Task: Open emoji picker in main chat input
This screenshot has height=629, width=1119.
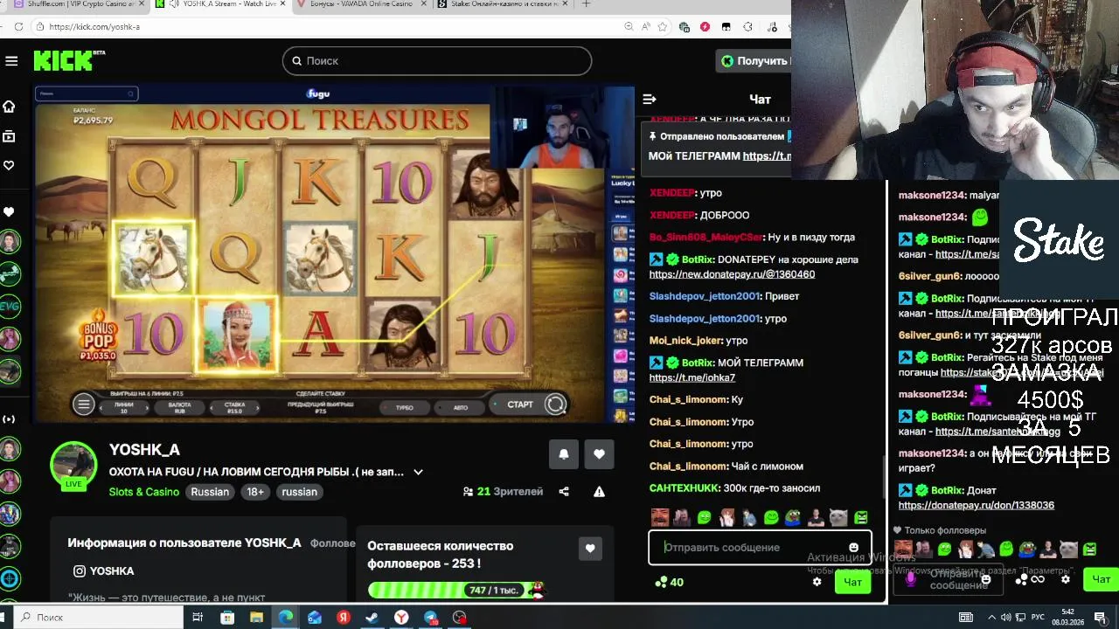Action: pyautogui.click(x=854, y=548)
